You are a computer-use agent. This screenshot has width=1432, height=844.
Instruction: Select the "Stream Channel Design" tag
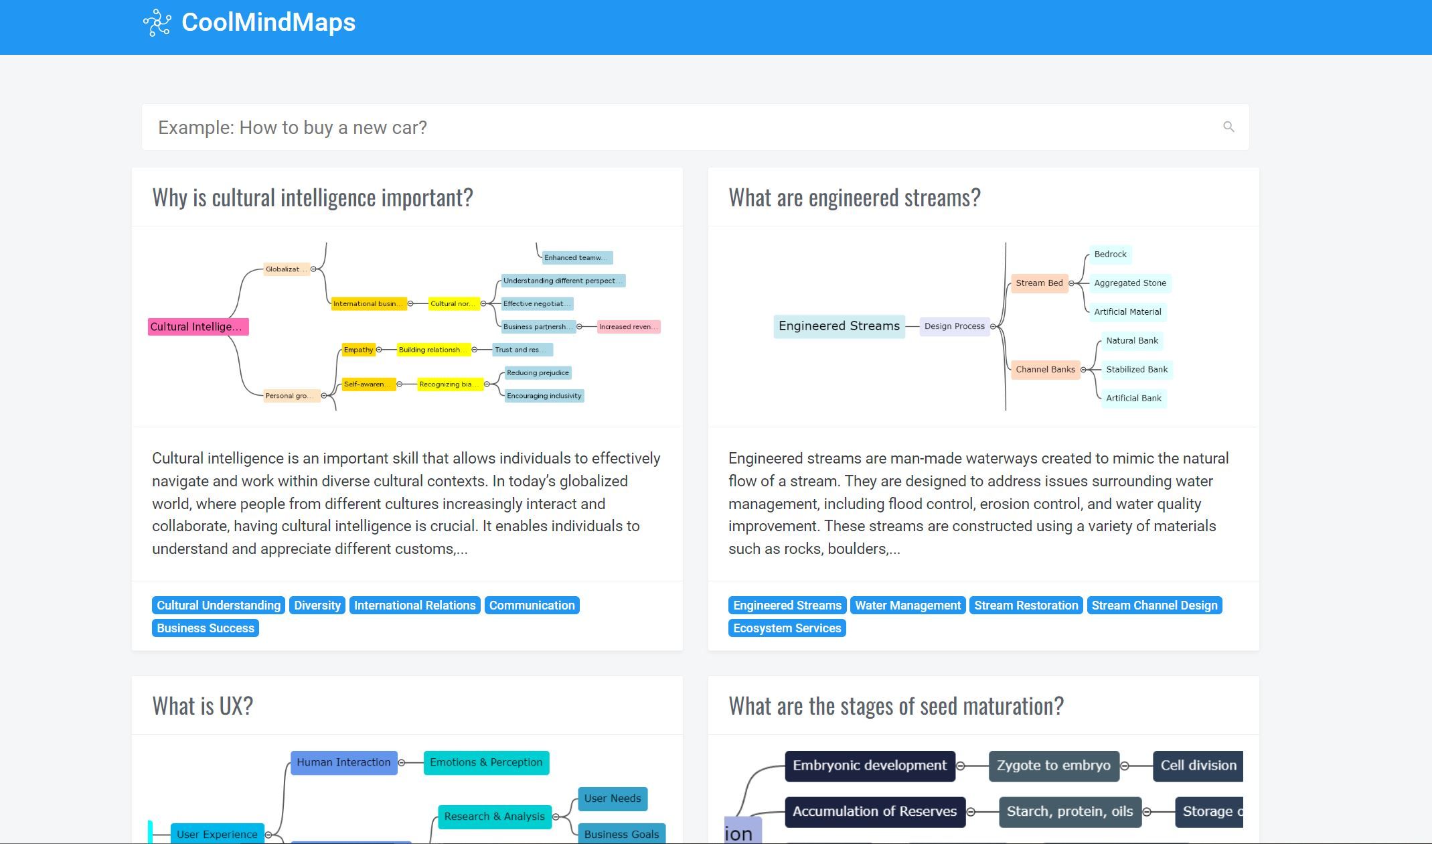(1154, 605)
